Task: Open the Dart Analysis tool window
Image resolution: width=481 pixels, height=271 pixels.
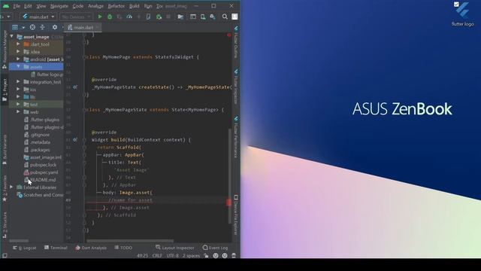Action: (x=91, y=248)
